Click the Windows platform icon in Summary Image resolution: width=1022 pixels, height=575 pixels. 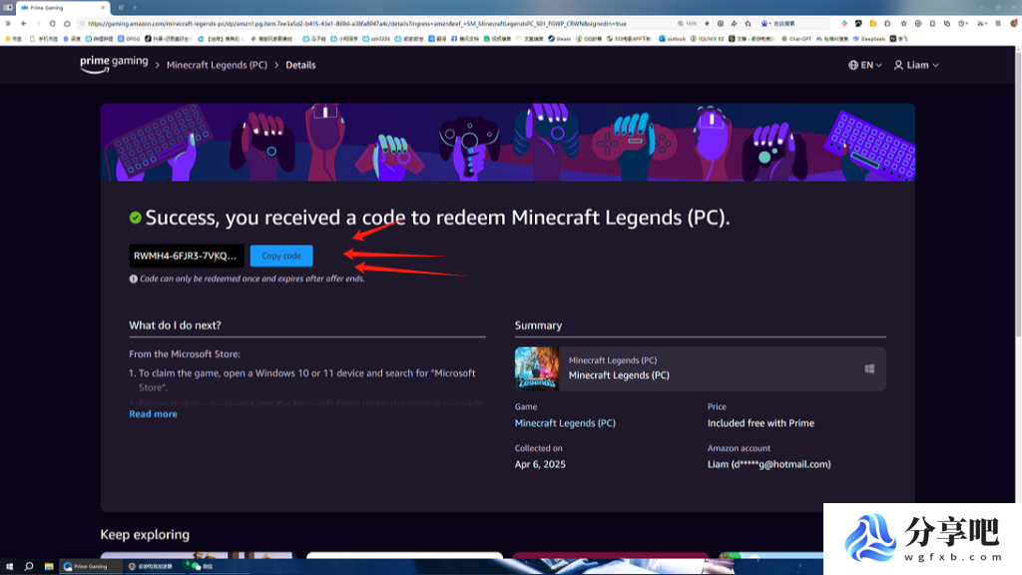(x=869, y=369)
